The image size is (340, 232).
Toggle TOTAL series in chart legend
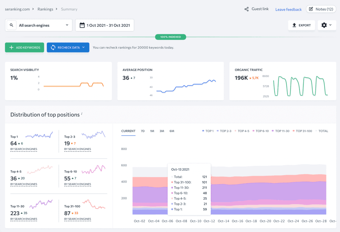(x=321, y=131)
